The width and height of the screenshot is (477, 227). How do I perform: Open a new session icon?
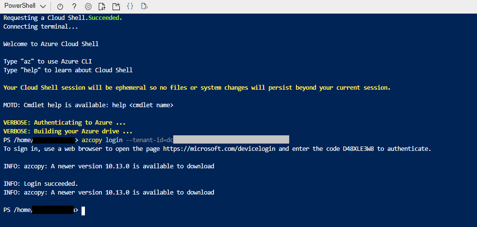click(x=116, y=6)
